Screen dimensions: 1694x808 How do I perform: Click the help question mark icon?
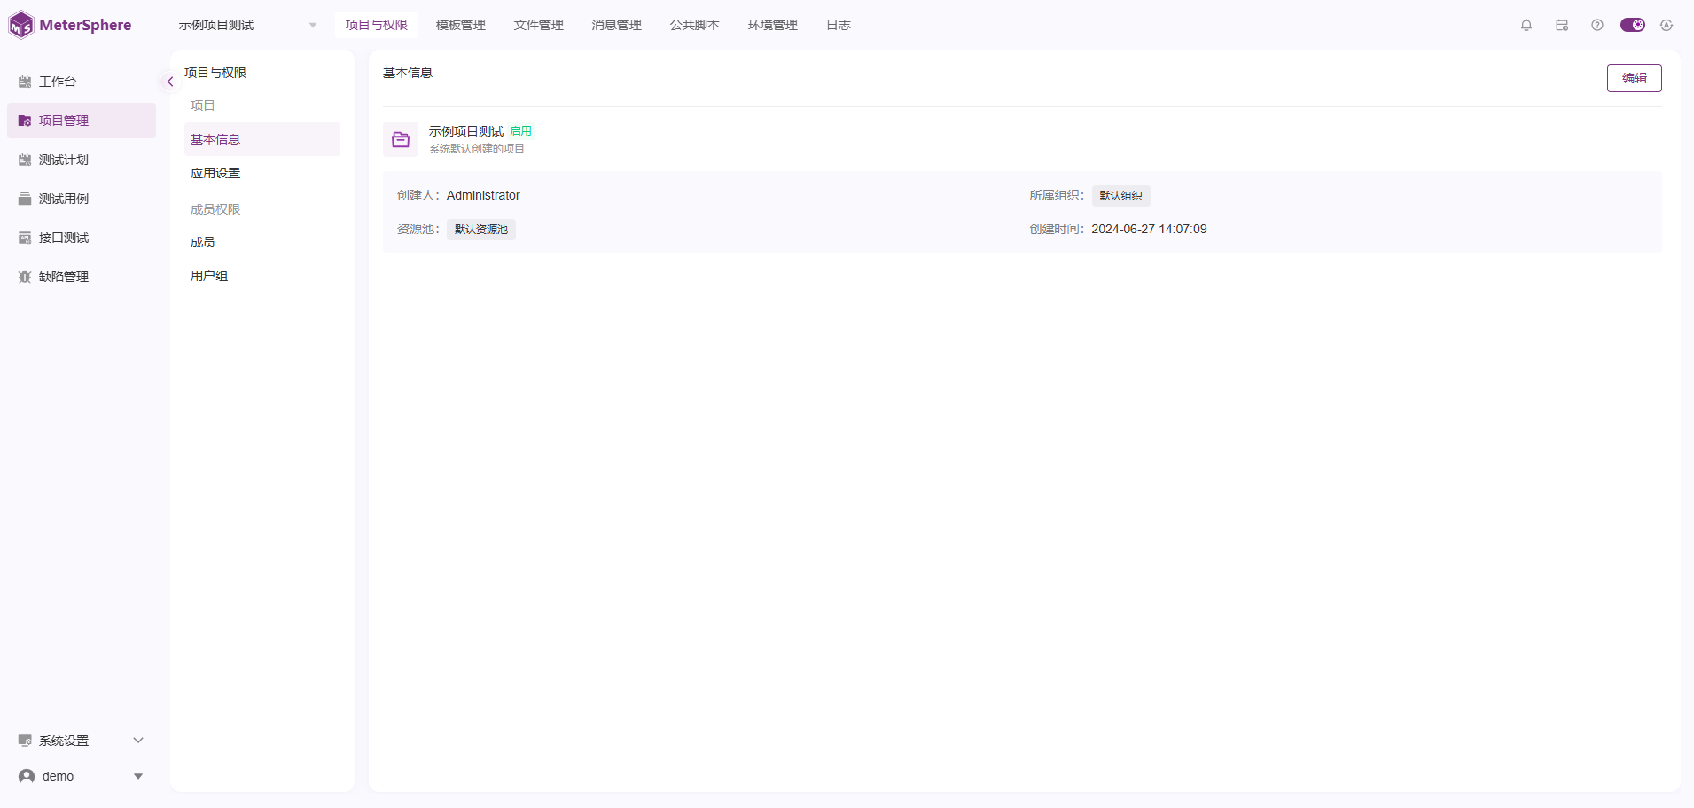[x=1597, y=25]
